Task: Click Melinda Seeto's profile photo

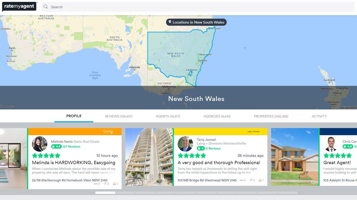Action: click(x=40, y=144)
